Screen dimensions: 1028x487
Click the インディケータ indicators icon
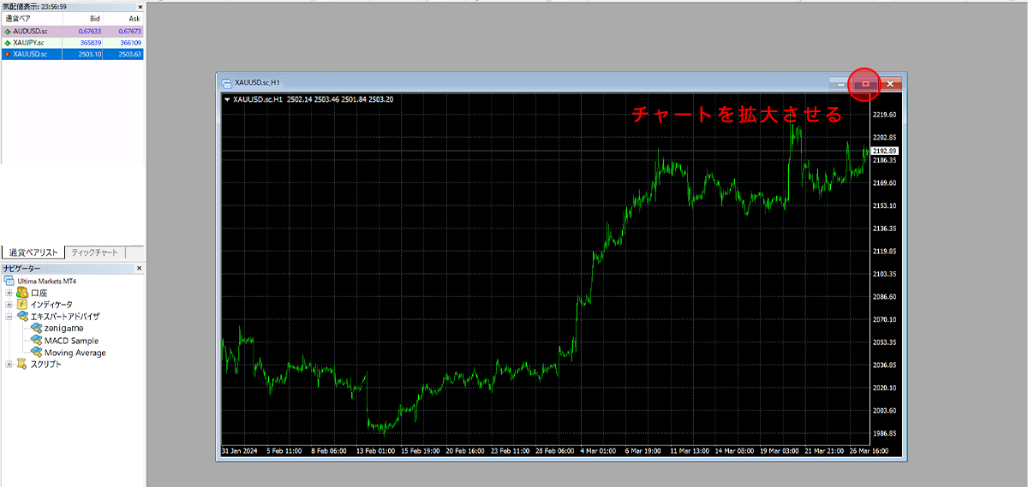tap(22, 305)
